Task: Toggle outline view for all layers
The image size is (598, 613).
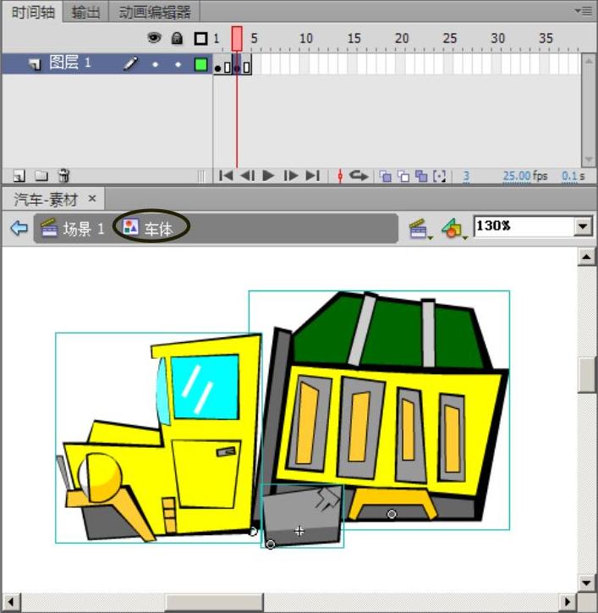Action: (200, 38)
